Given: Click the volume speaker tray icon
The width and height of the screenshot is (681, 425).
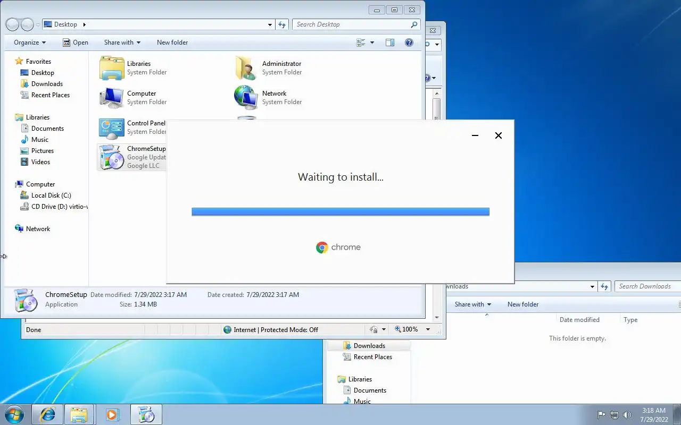Looking at the screenshot, I should (627, 415).
